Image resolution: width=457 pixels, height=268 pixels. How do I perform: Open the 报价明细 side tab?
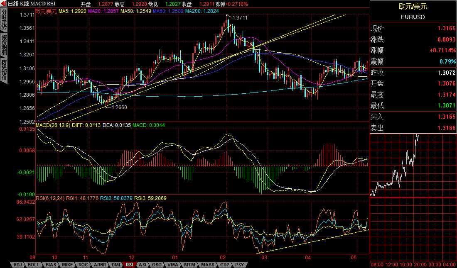point(4,45)
